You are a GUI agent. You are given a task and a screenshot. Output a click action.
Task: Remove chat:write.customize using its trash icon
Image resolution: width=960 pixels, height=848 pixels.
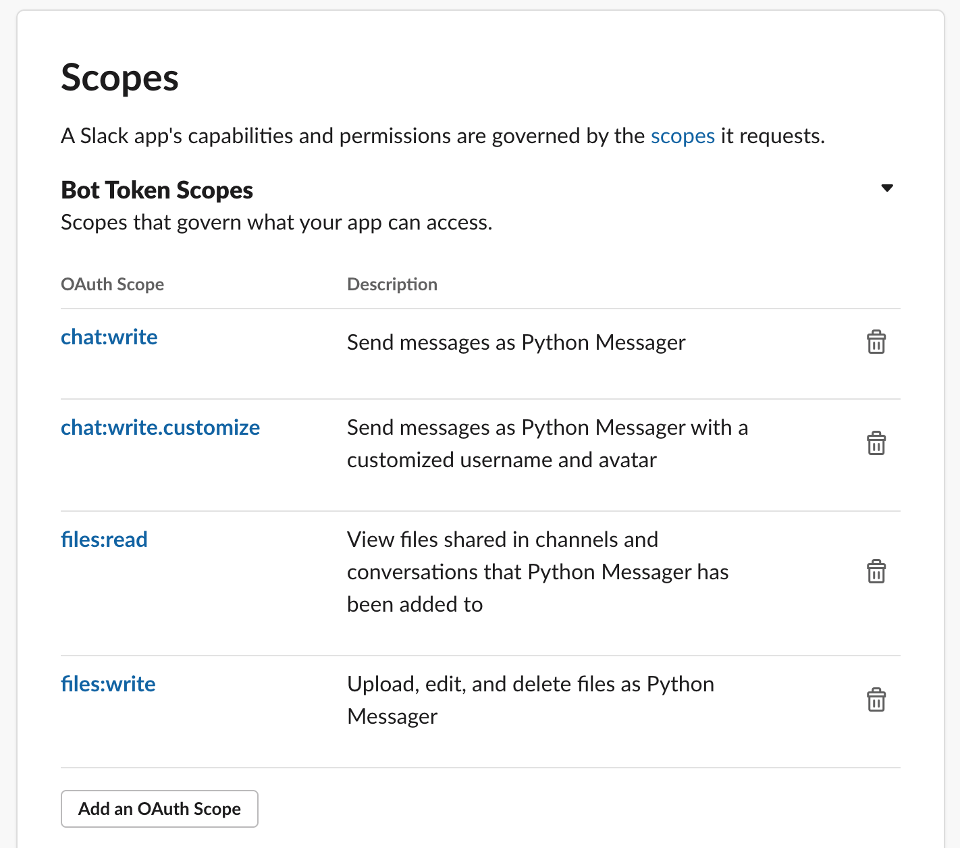tap(876, 444)
